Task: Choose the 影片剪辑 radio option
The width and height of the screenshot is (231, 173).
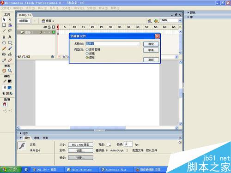Action: click(x=87, y=49)
